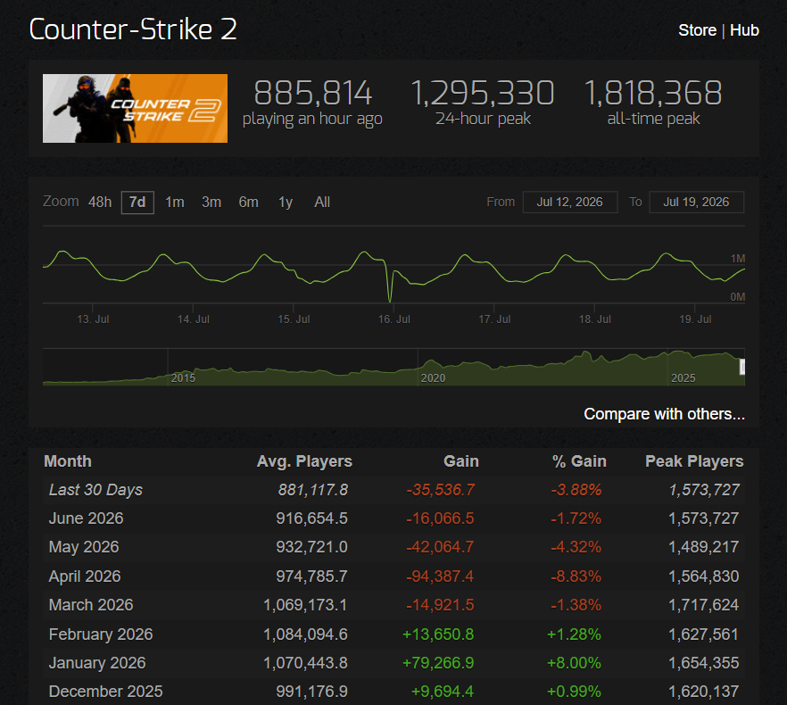The image size is (787, 705).
Task: Click the Gain column header
Action: tap(461, 461)
